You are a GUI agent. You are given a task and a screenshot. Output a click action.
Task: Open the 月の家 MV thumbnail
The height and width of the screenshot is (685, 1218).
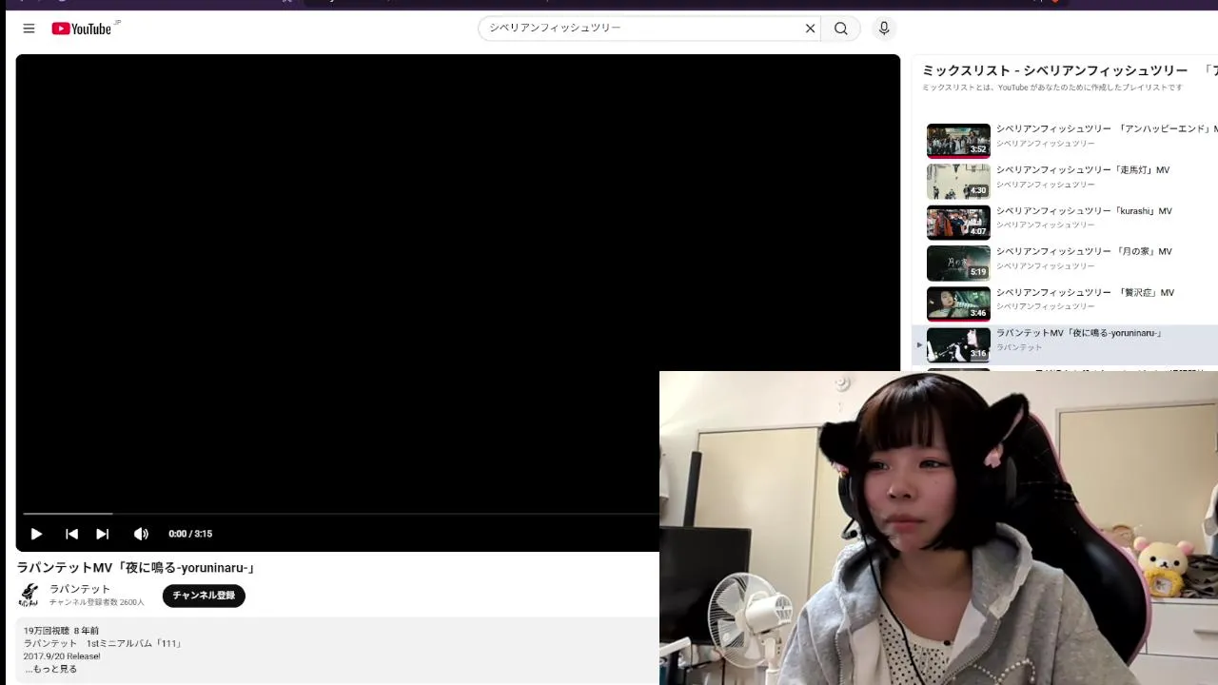[958, 264]
